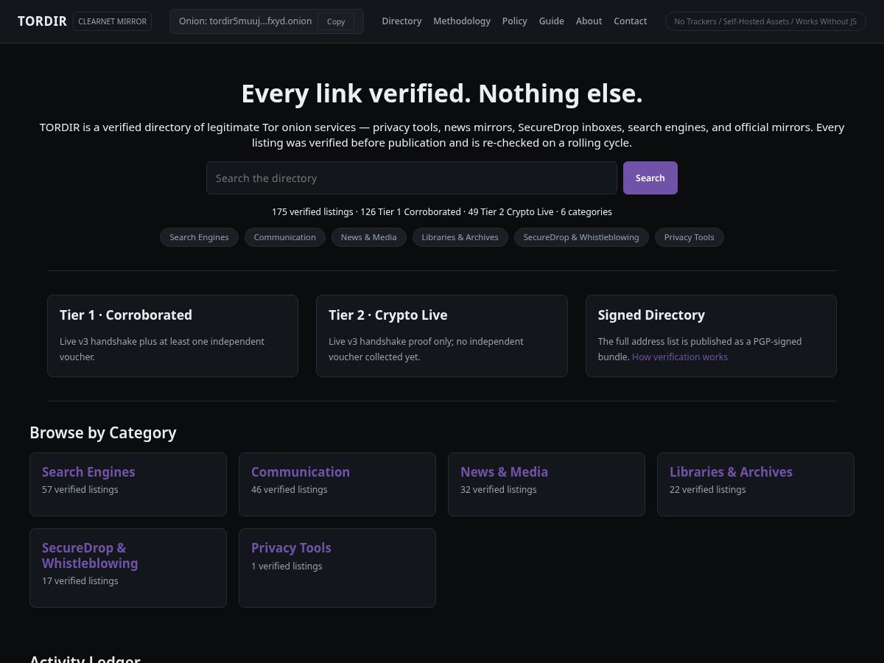Click '17 verified listings' text
Image resolution: width=884 pixels, height=663 pixels.
(x=80, y=581)
